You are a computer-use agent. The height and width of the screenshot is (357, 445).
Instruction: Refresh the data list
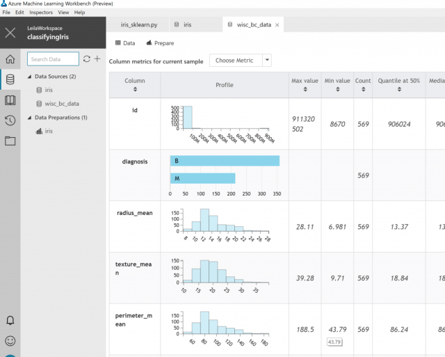click(x=87, y=58)
